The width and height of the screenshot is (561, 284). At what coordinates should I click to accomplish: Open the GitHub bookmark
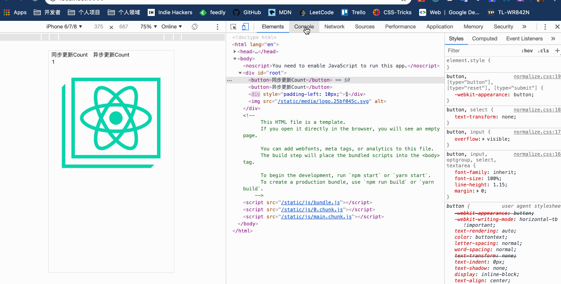coord(247,12)
